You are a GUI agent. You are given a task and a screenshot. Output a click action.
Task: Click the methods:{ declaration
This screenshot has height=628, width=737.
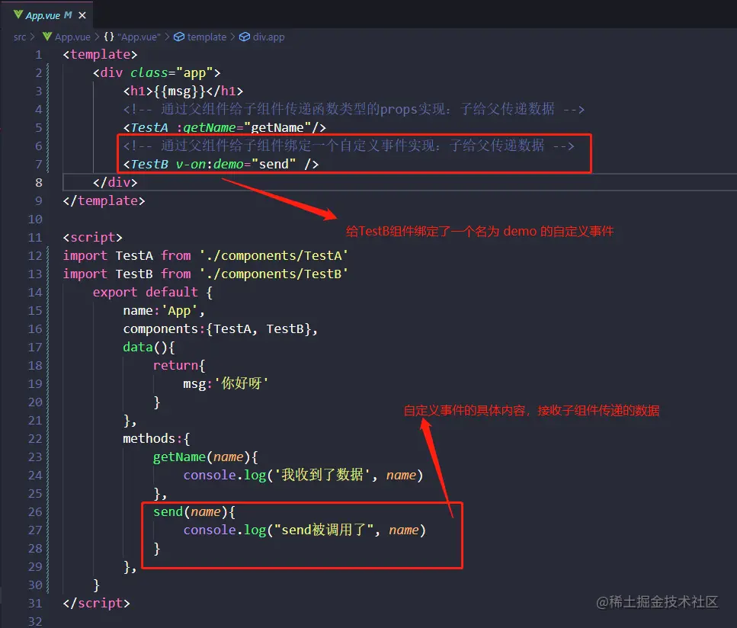point(156,438)
